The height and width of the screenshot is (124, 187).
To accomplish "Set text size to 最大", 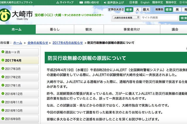I will (x=146, y=10).
